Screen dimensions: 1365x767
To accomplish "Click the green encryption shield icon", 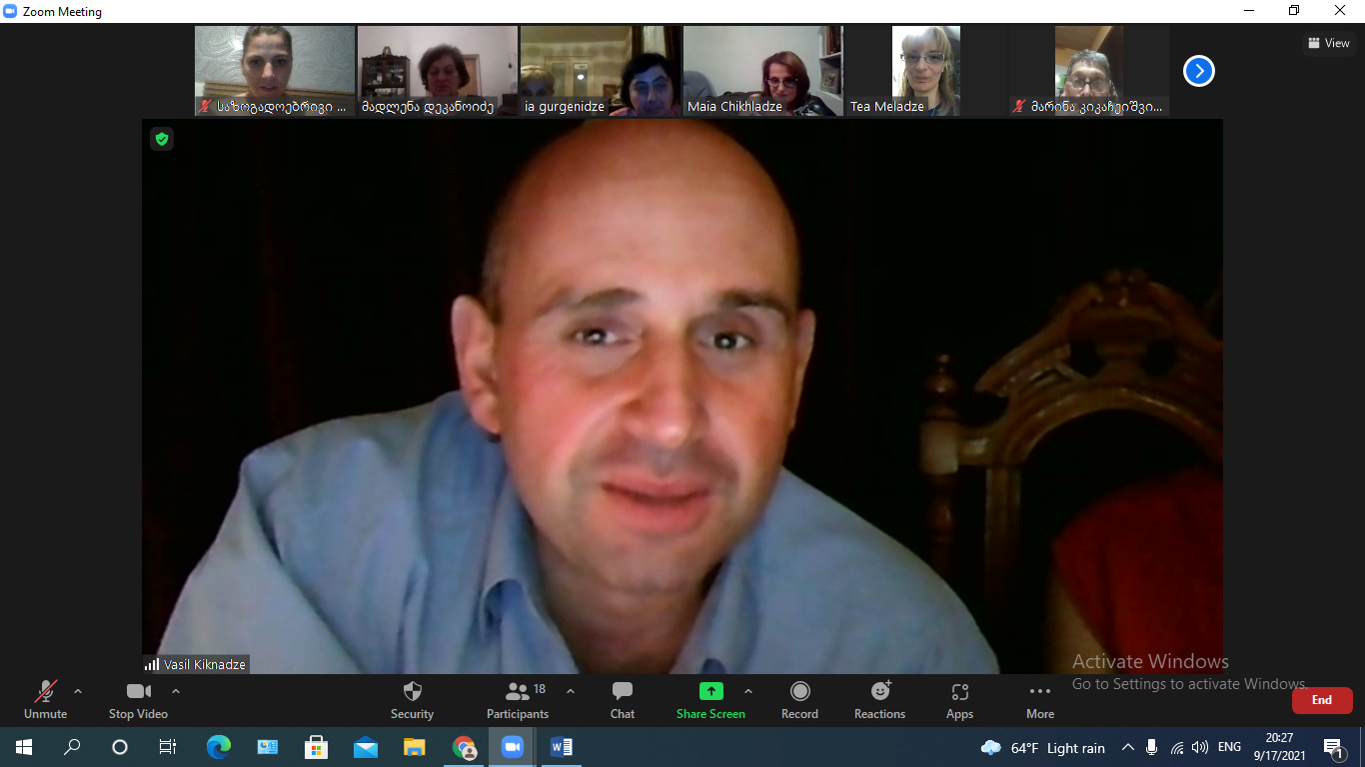I will [162, 139].
